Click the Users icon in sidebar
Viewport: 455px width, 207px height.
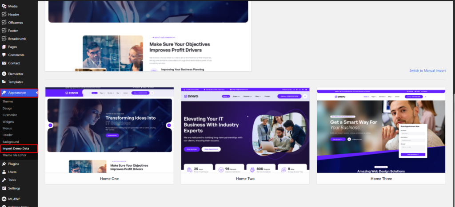click(4, 172)
